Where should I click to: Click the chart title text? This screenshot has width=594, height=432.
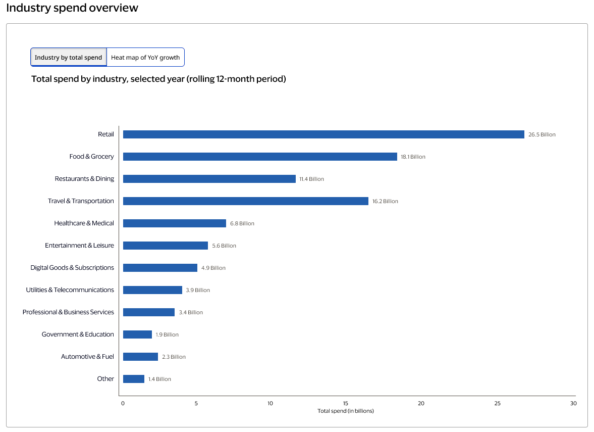(158, 79)
